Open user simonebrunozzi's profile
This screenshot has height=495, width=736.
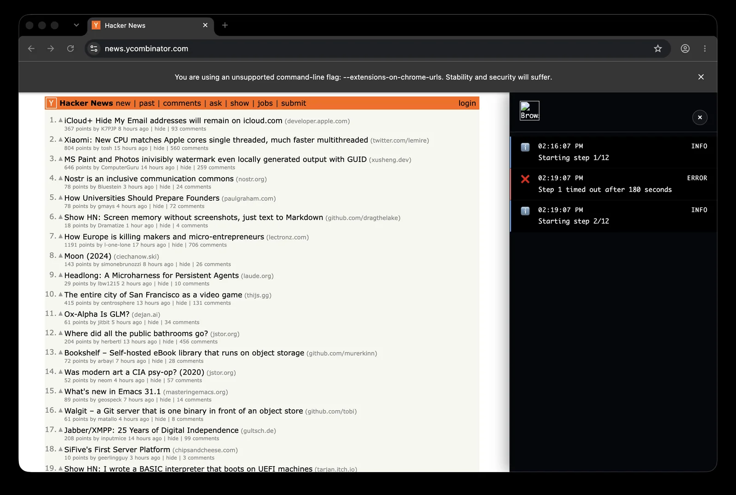(121, 264)
